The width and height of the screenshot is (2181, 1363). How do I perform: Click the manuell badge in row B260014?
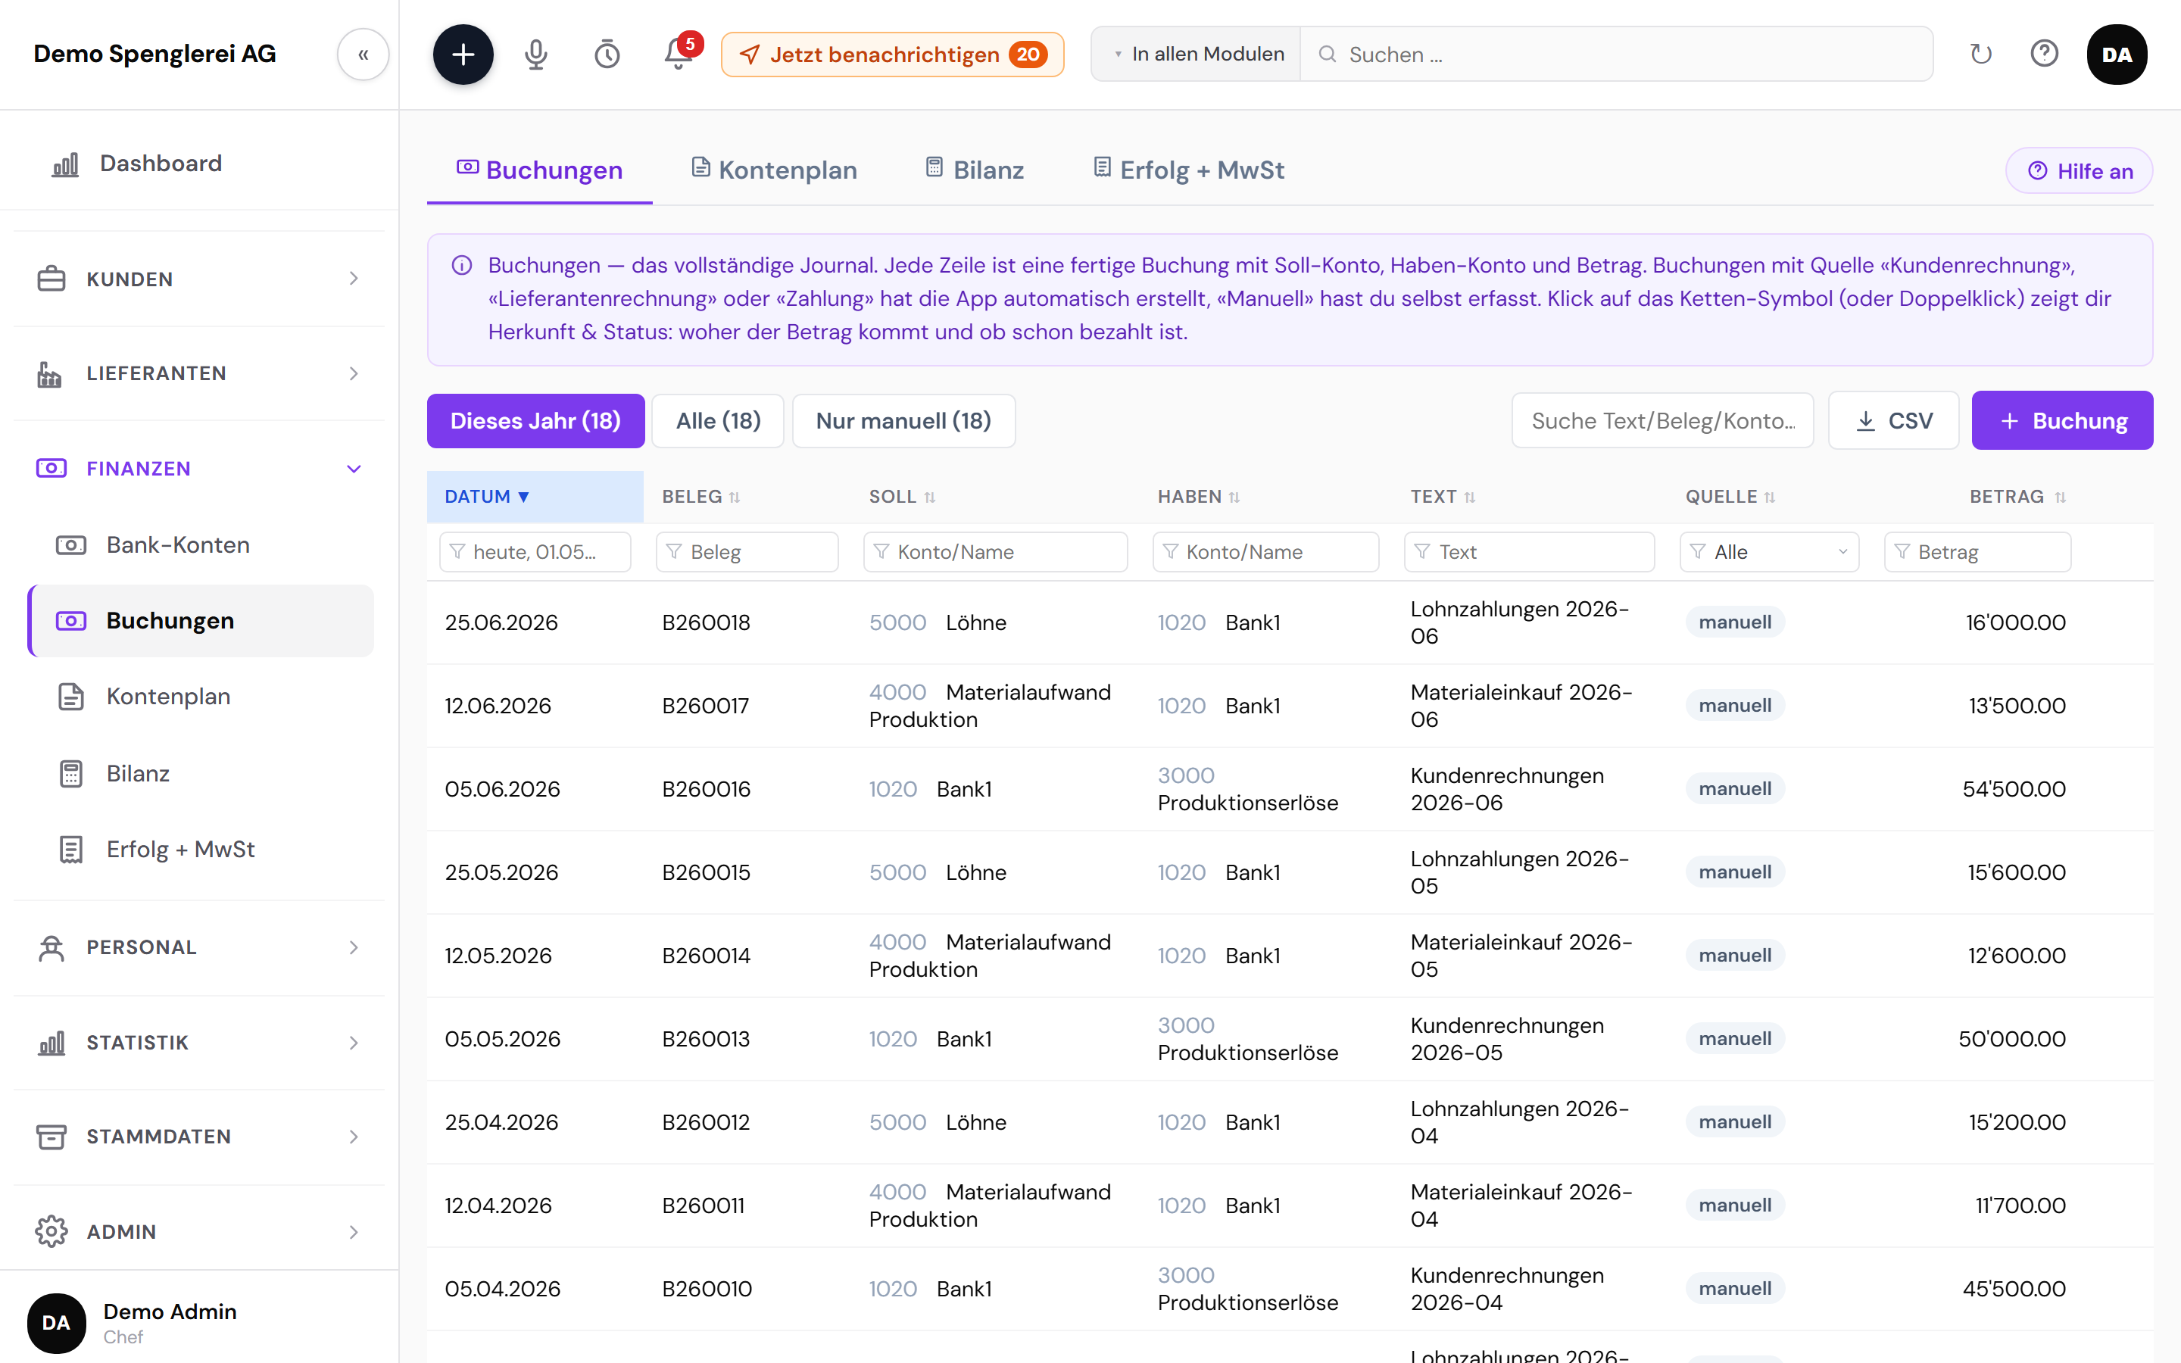click(1735, 955)
